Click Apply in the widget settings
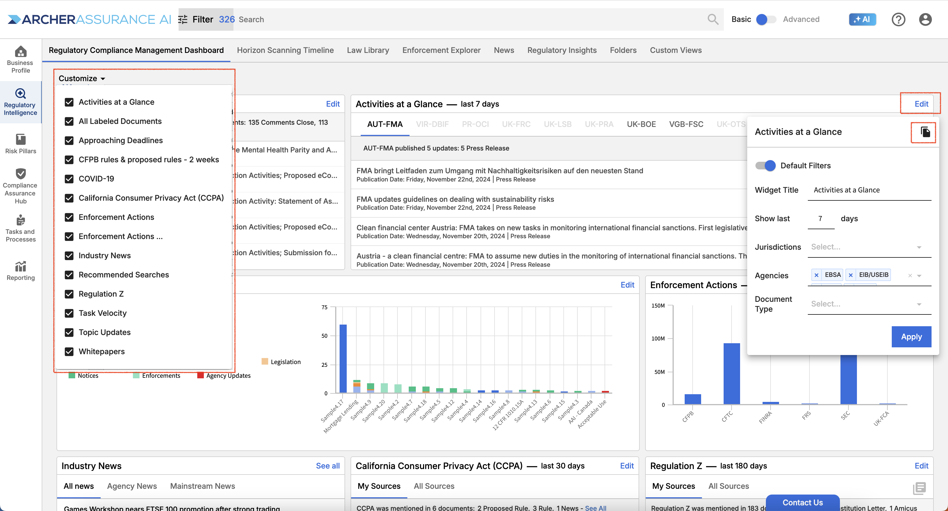 911,337
